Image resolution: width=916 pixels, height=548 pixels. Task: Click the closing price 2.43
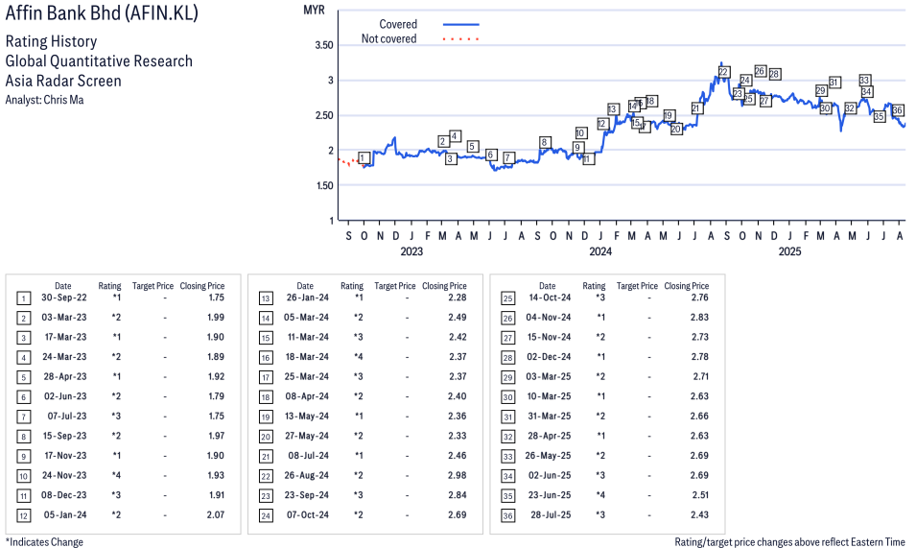click(x=699, y=514)
